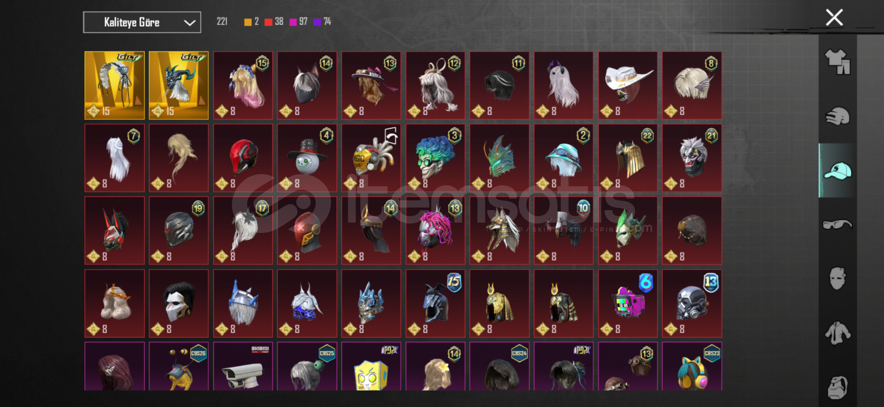Filter by the pink quality swatch

click(293, 22)
